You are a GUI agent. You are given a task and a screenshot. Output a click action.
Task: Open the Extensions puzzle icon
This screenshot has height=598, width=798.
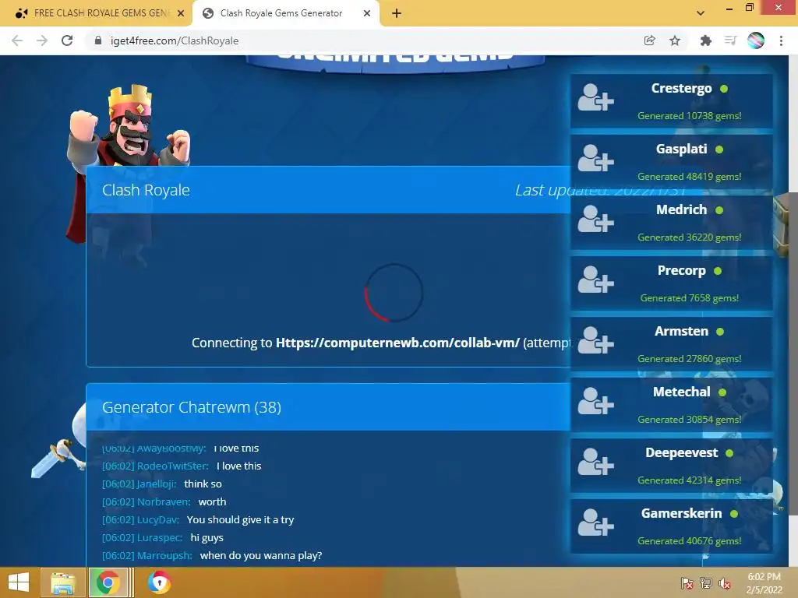coord(705,40)
